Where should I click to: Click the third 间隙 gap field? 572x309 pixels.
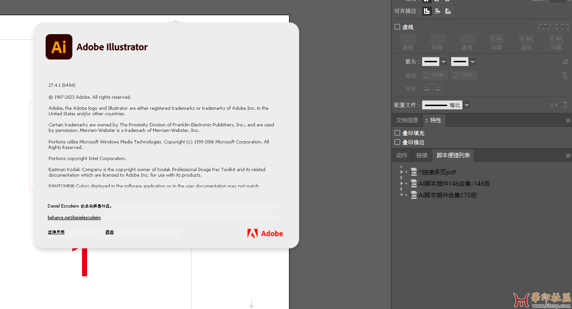(556, 39)
